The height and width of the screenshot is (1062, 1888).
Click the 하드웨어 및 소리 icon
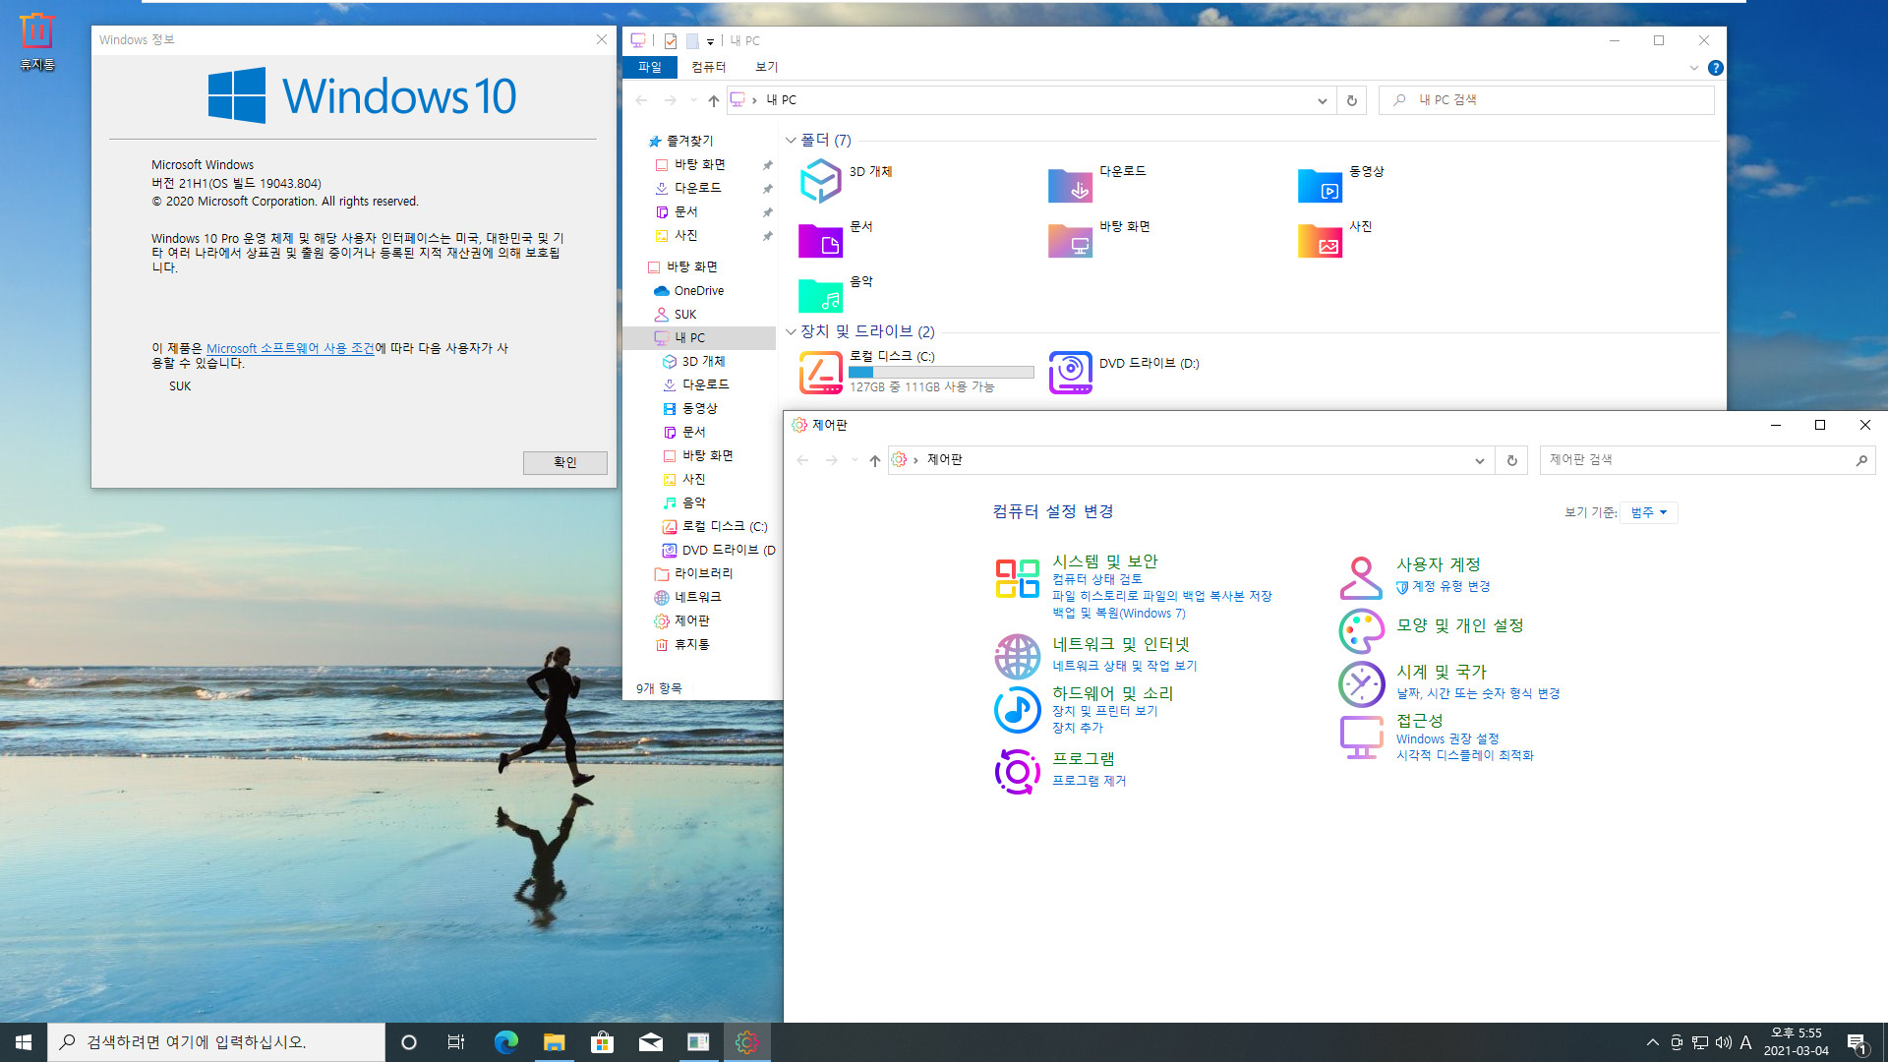1017,710
